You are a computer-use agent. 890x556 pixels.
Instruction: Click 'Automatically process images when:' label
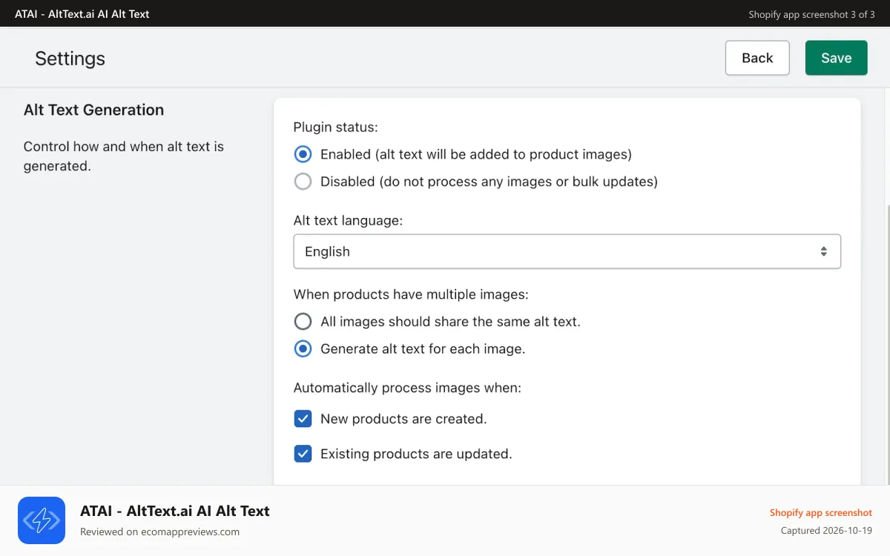click(407, 388)
